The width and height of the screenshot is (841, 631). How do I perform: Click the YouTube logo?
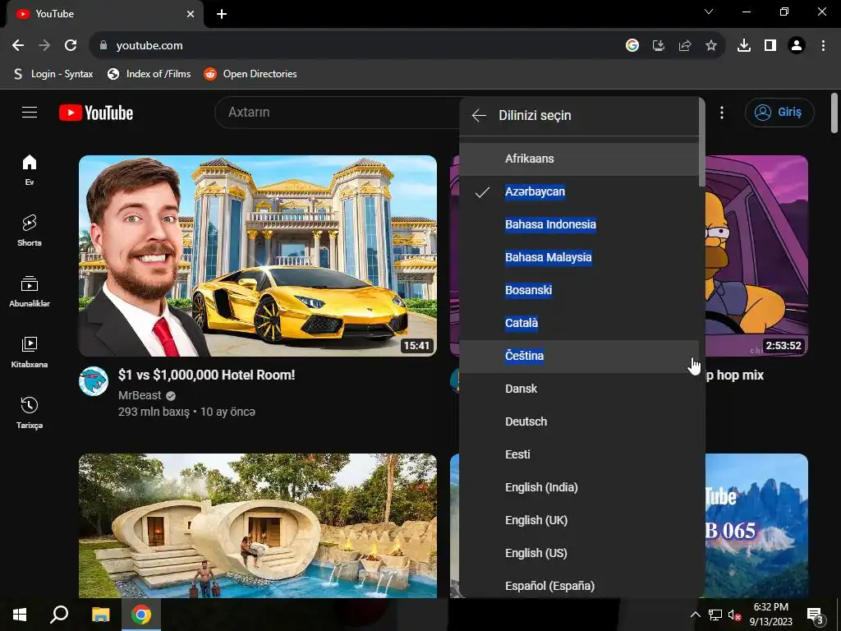click(x=96, y=113)
